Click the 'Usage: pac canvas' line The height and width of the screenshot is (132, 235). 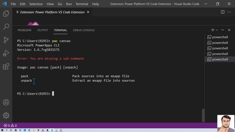pyautogui.click(x=47, y=67)
